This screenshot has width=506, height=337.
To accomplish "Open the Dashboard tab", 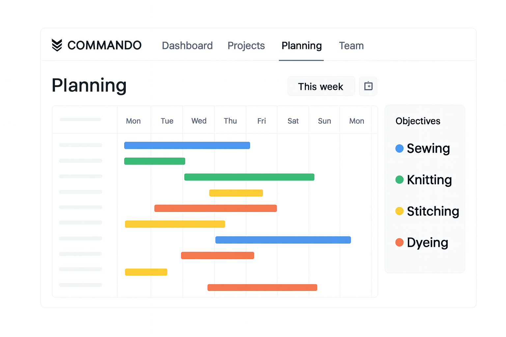I will [187, 45].
